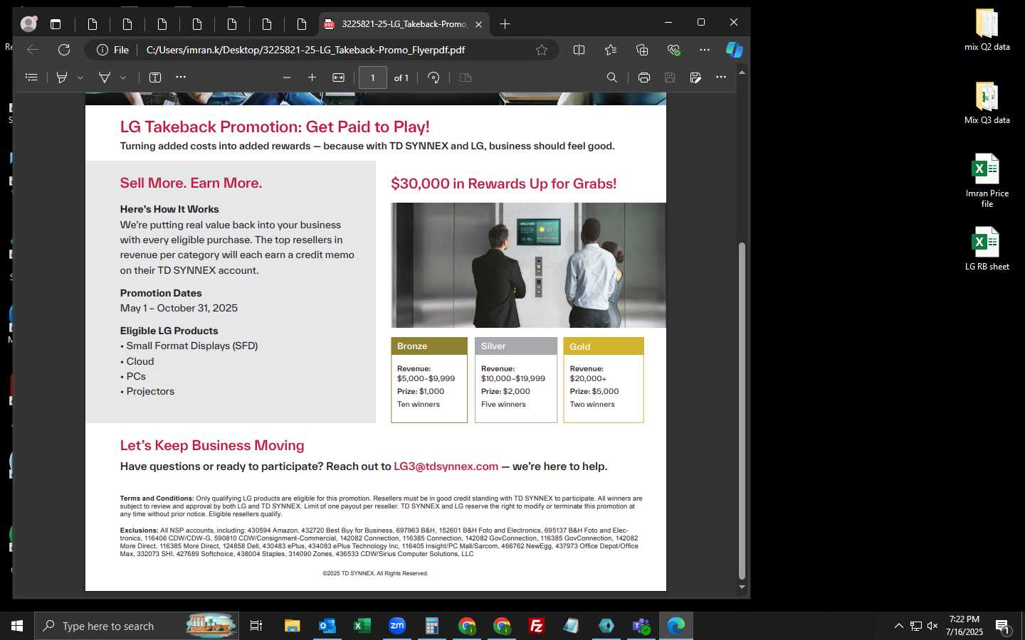Click the scroll up arrow of PDF viewer
Screen dimensions: 1025x640
pyautogui.click(x=742, y=73)
